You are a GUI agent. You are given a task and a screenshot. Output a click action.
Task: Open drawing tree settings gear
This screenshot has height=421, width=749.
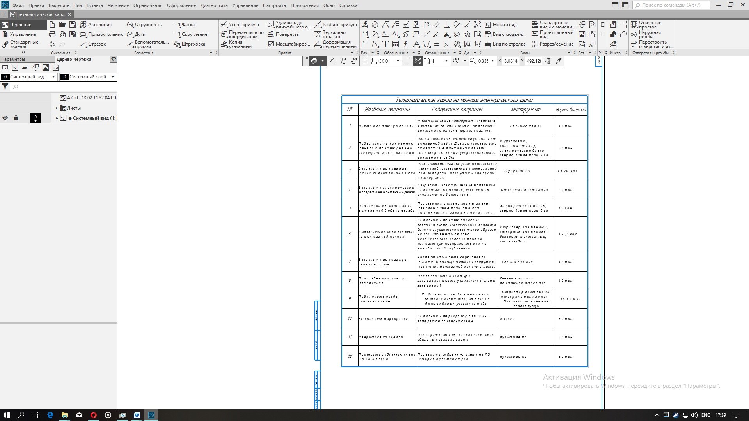[x=114, y=59]
